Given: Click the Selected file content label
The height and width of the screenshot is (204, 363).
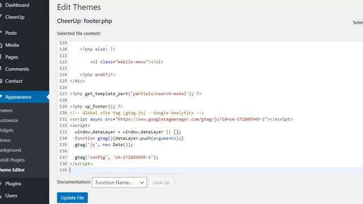Looking at the screenshot, I should point(79,33).
